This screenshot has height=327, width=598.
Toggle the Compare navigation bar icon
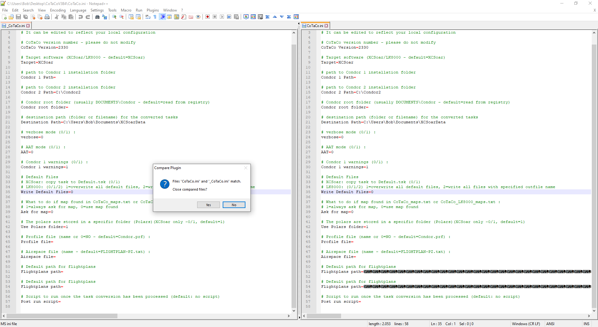[296, 17]
